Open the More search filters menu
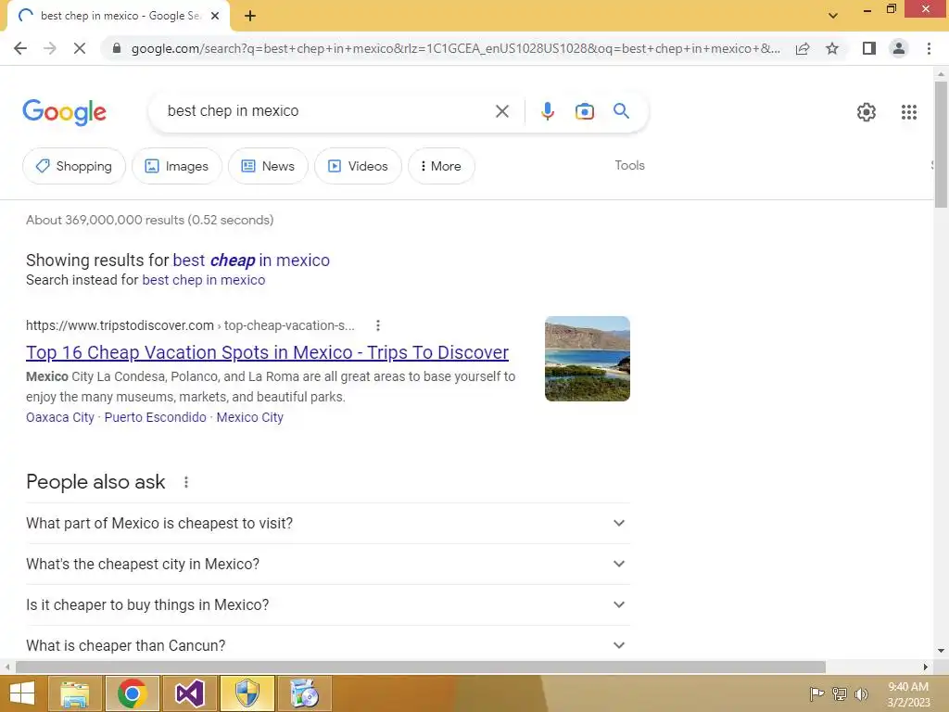The height and width of the screenshot is (712, 949). tap(441, 166)
